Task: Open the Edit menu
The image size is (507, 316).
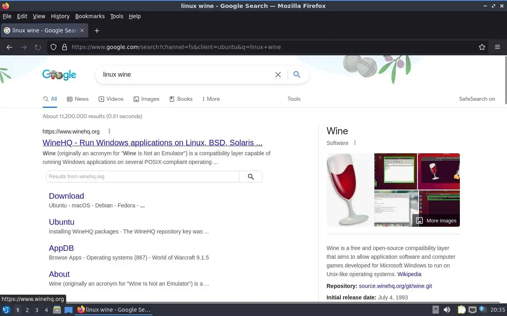Action: [22, 16]
